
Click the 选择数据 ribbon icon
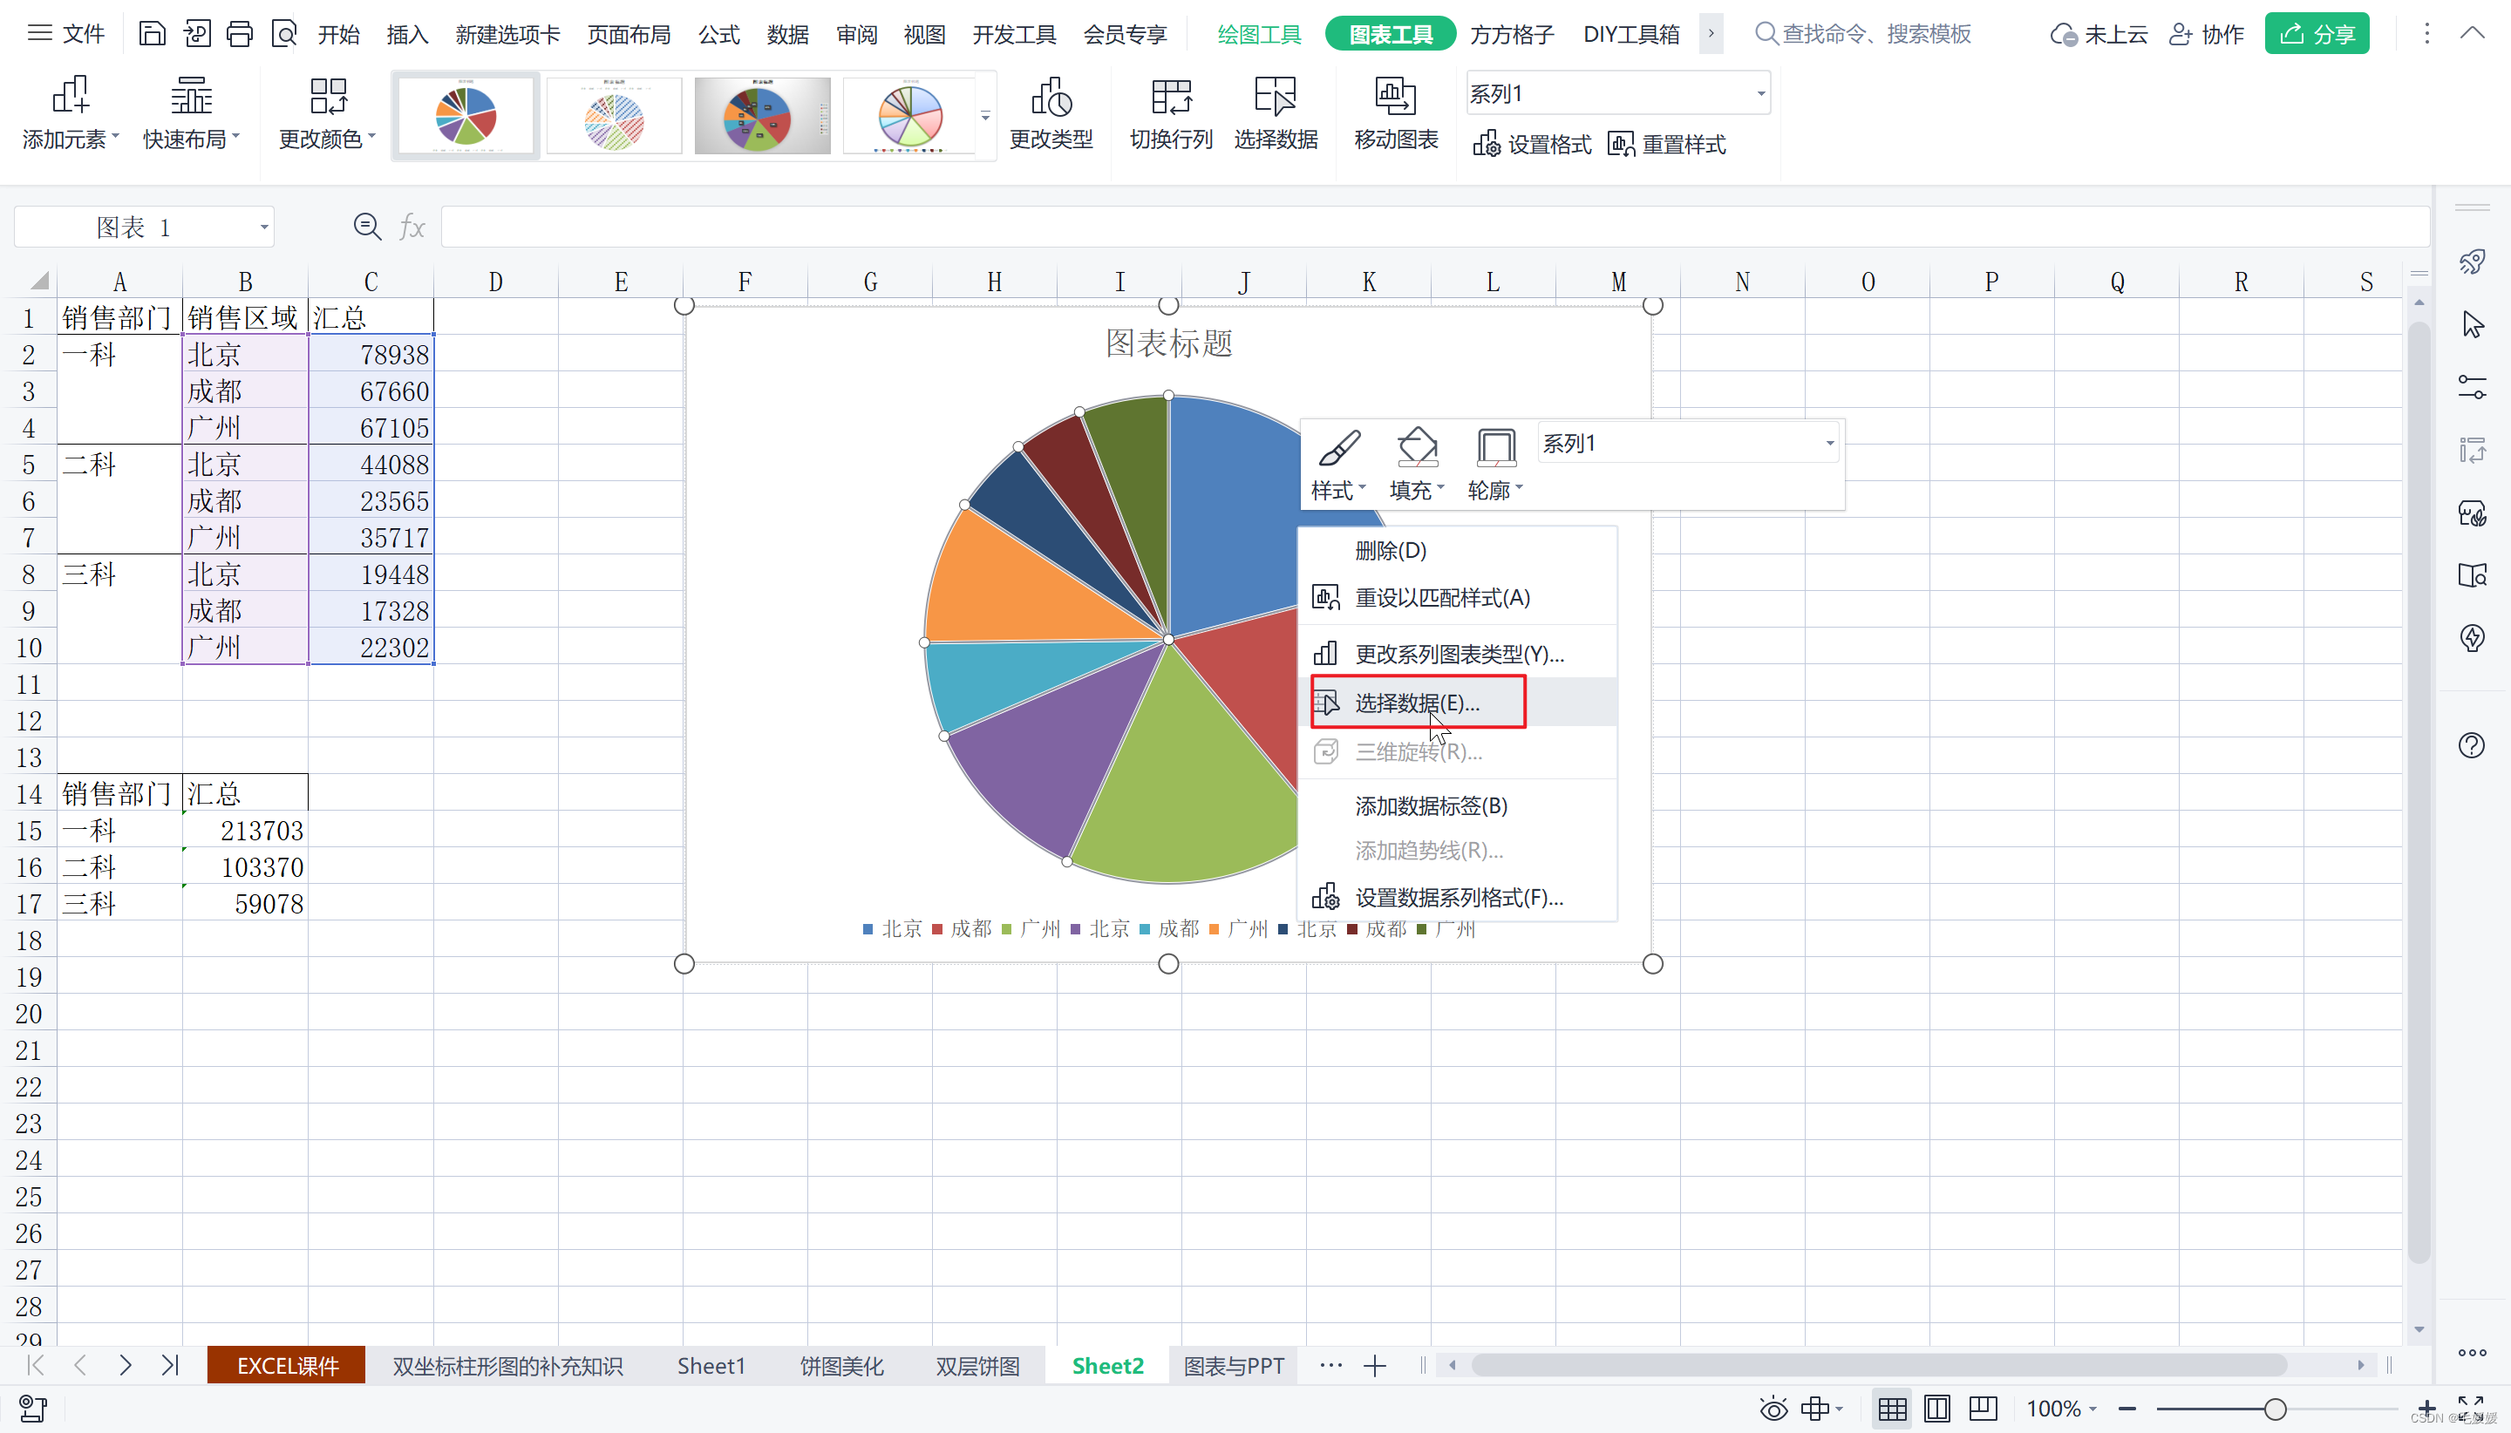click(x=1275, y=98)
